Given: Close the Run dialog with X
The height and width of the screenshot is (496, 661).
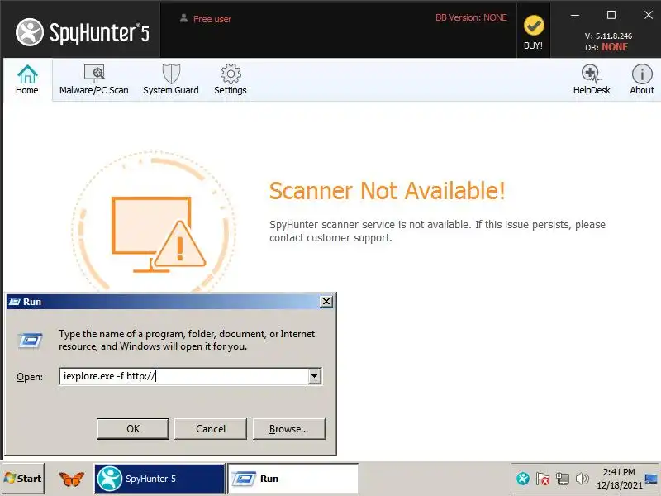Looking at the screenshot, I should (326, 302).
